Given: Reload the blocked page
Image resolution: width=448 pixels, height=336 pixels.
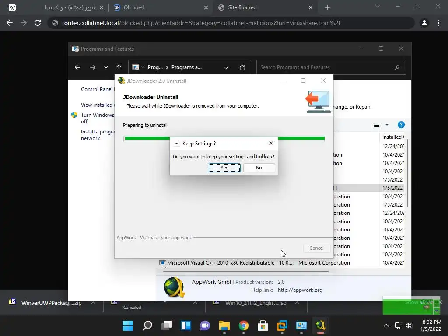Looking at the screenshot, I should 38,23.
